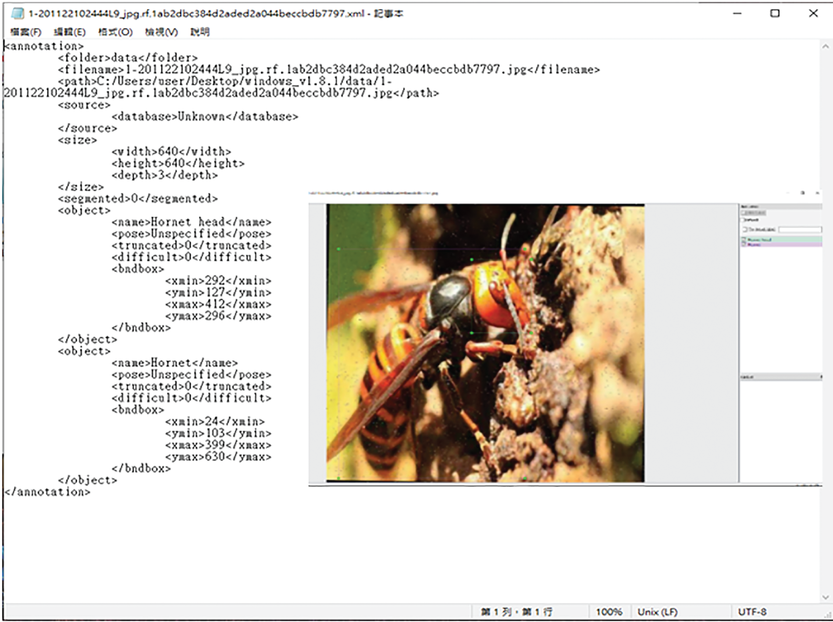Click the Notepad icon in the title bar
The image size is (833, 622).
point(17,14)
